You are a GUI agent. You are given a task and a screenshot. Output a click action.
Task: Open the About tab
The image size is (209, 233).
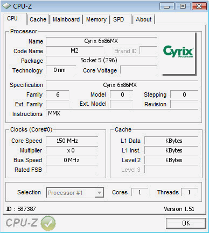tap(143, 19)
